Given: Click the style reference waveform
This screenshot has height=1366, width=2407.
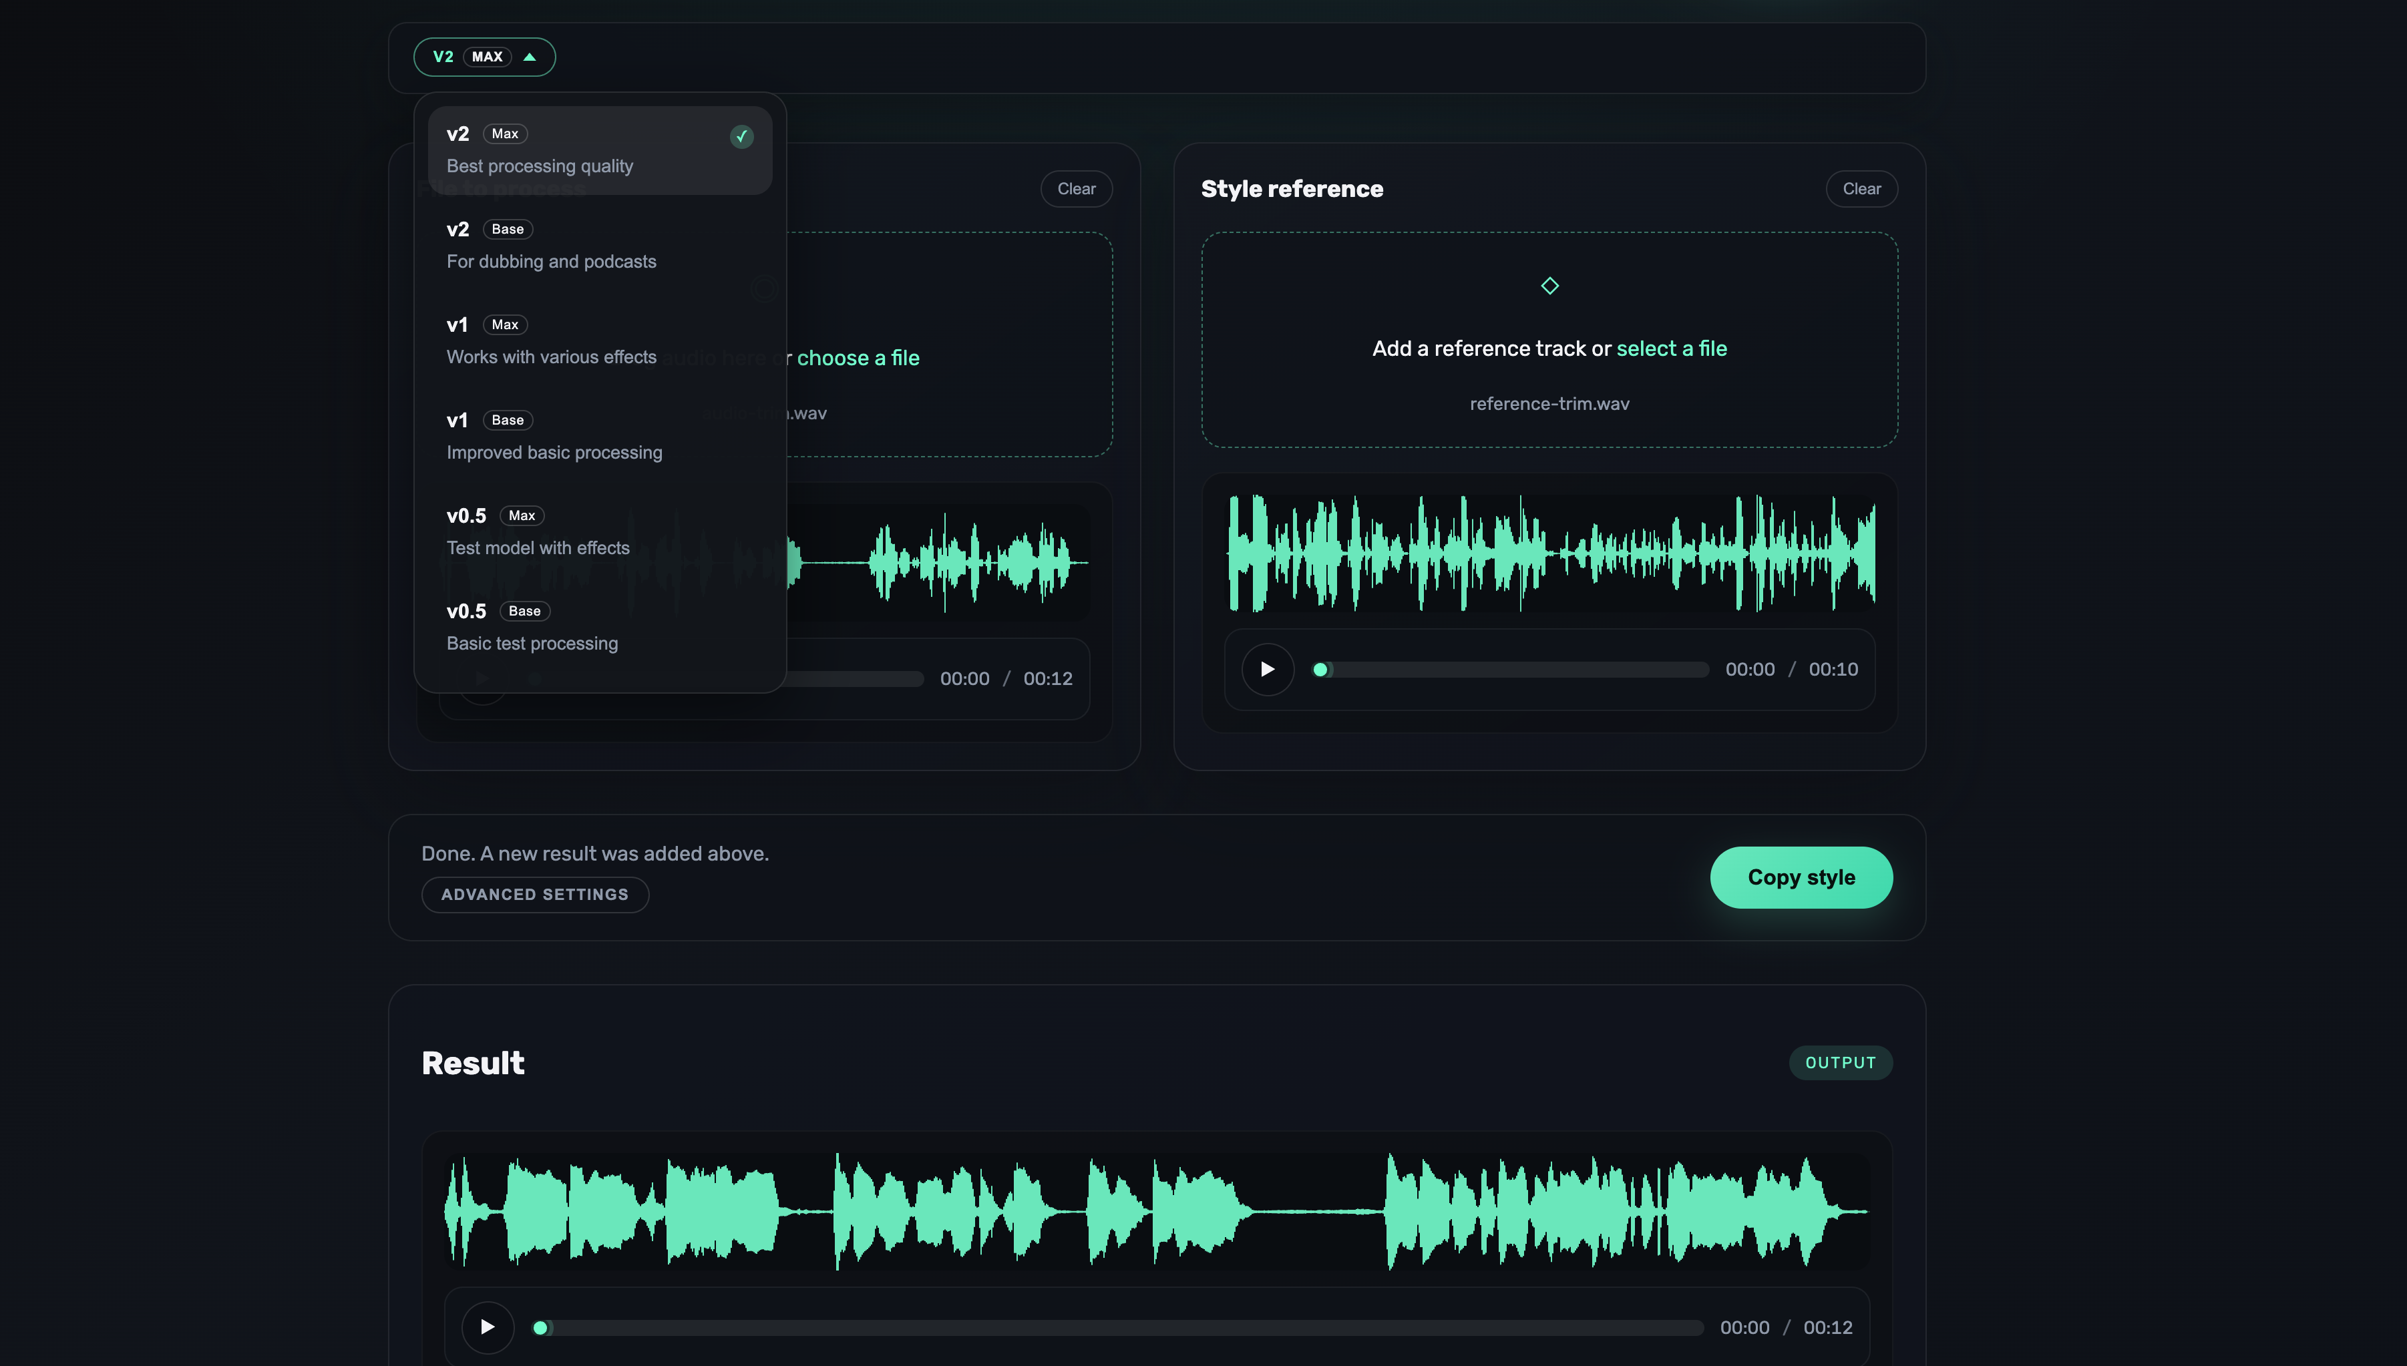Looking at the screenshot, I should [1550, 553].
